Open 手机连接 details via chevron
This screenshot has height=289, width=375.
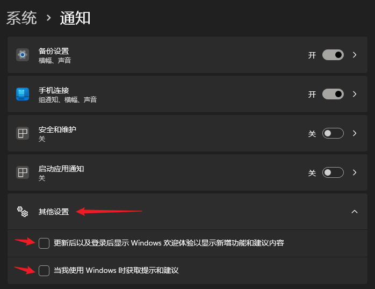click(355, 94)
